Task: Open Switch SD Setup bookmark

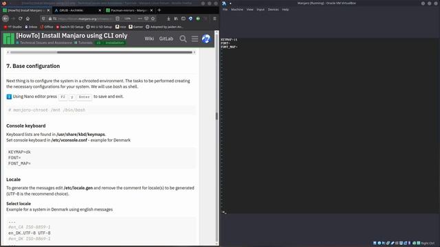Action: tap(69, 27)
